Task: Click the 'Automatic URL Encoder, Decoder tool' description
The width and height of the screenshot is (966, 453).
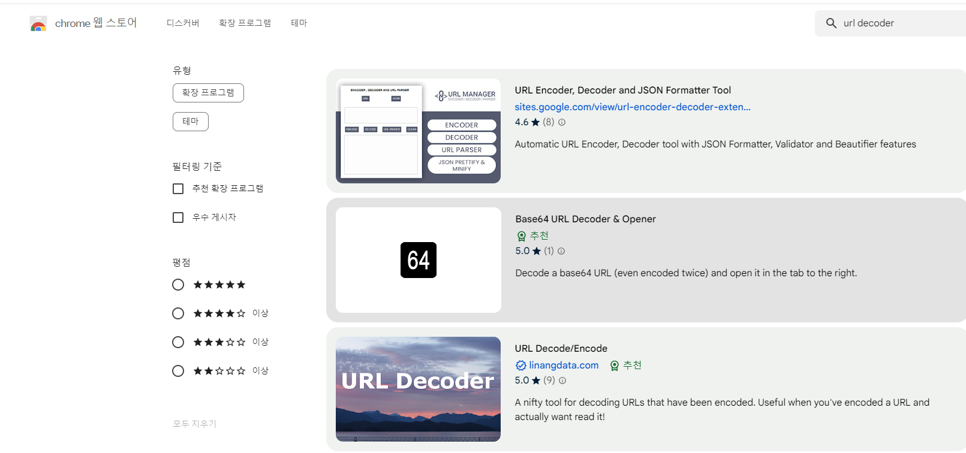Action: click(715, 144)
